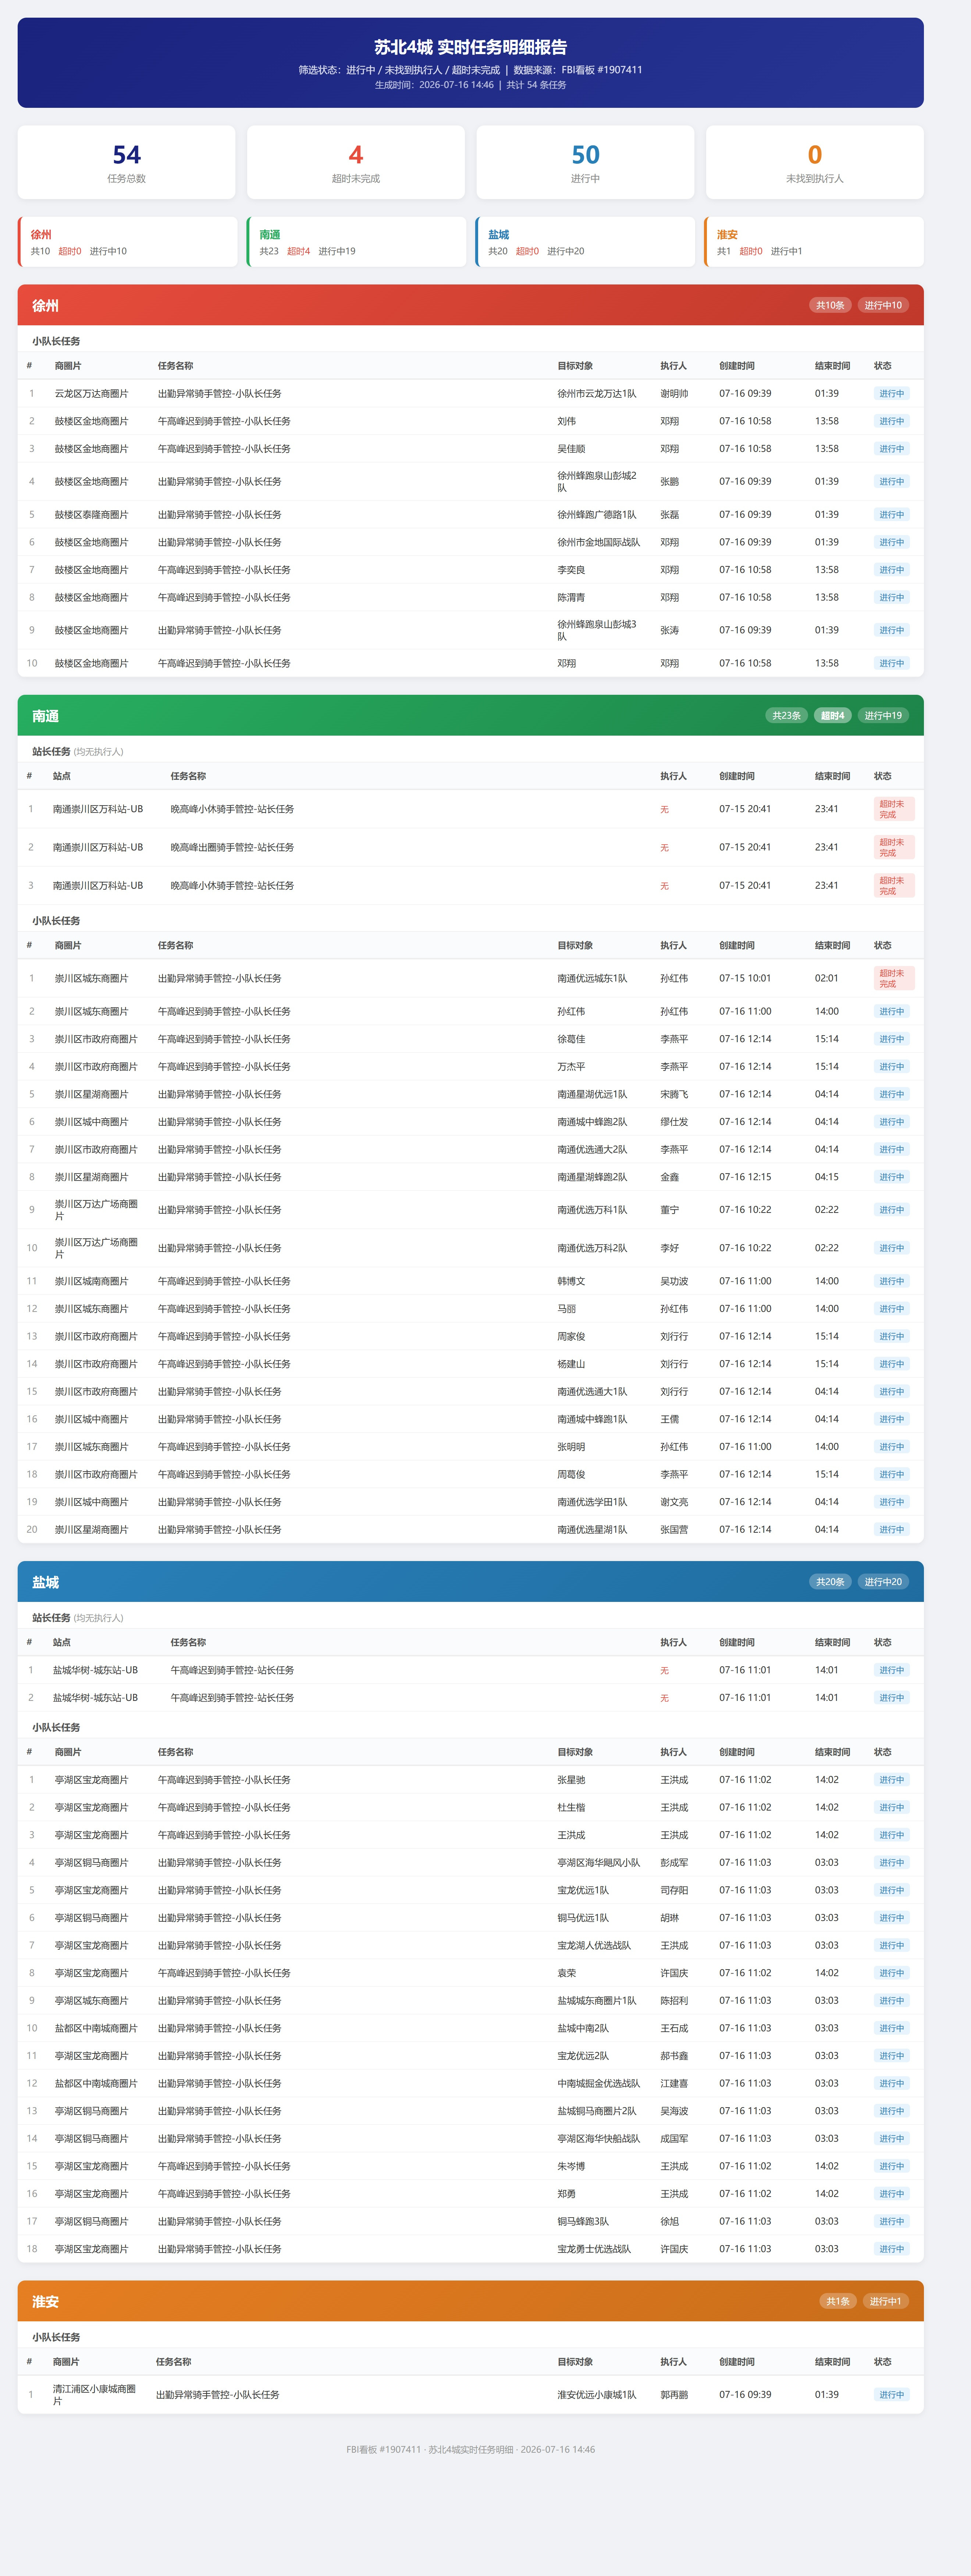
Task: Click the red 无 executor in 晚高峰出圈骑手管控 row
Action: coord(664,848)
